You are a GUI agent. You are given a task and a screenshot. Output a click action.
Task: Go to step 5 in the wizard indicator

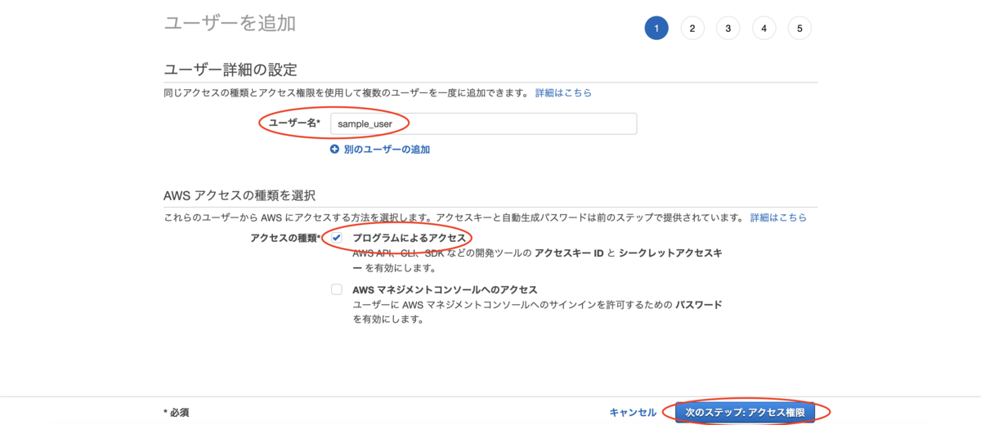pyautogui.click(x=800, y=29)
